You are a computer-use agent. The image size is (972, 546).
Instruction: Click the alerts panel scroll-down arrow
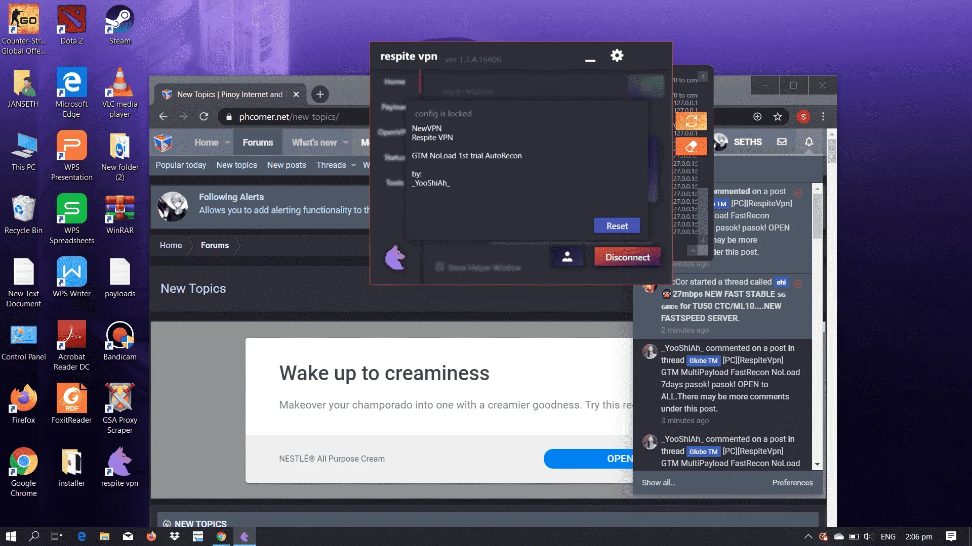pyautogui.click(x=817, y=465)
